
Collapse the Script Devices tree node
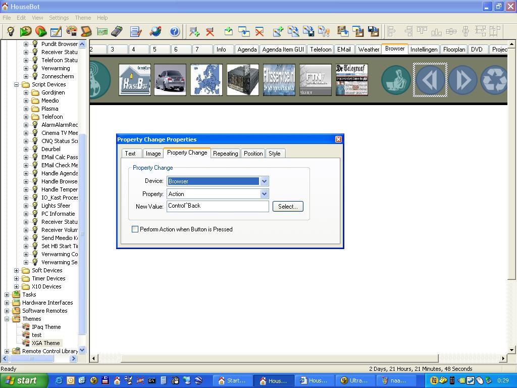tap(16, 84)
